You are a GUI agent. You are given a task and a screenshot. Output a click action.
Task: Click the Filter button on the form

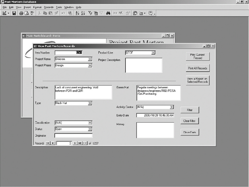click(189, 110)
